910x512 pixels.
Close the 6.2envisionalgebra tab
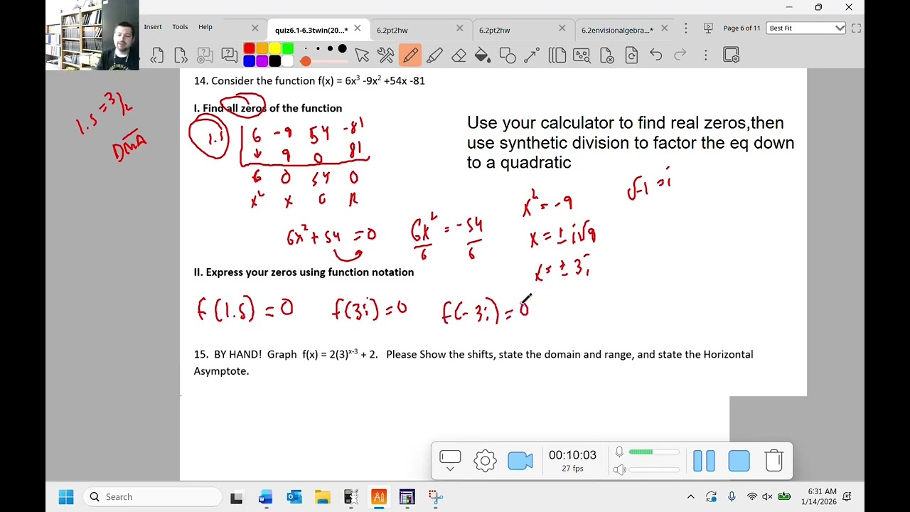coord(664,28)
